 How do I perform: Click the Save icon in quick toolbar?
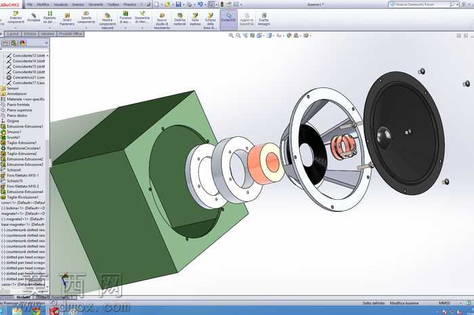click(x=178, y=4)
